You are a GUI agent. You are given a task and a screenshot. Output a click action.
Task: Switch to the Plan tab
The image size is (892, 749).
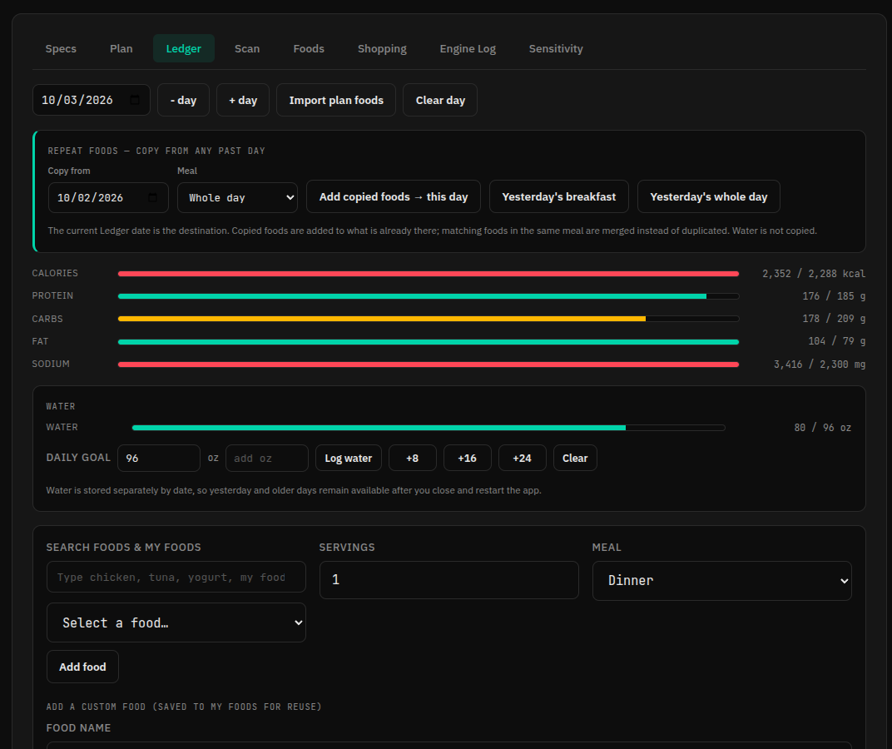coord(121,48)
